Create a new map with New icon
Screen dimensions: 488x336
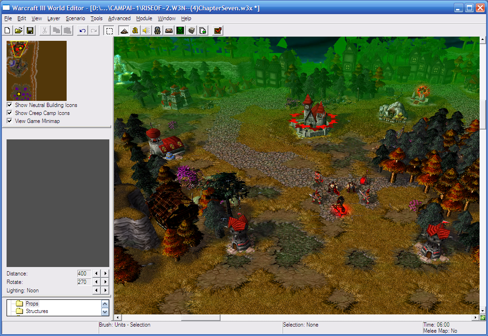point(8,31)
